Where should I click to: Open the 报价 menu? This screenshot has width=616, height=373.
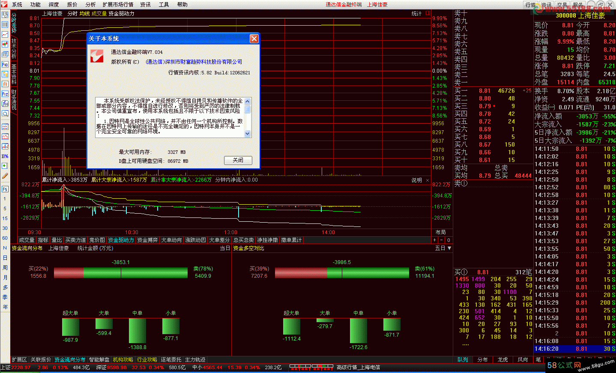click(x=72, y=5)
